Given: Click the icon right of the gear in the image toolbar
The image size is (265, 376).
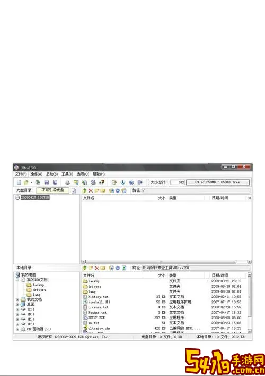Looking at the screenshot, I should click(x=124, y=190).
